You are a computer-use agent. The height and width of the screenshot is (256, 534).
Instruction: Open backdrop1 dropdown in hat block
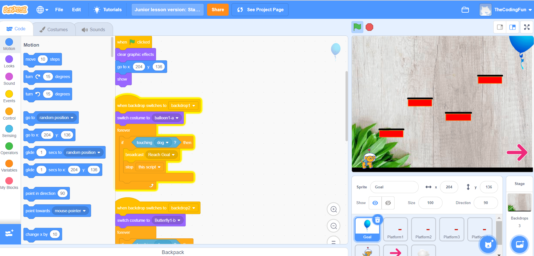pyautogui.click(x=183, y=106)
